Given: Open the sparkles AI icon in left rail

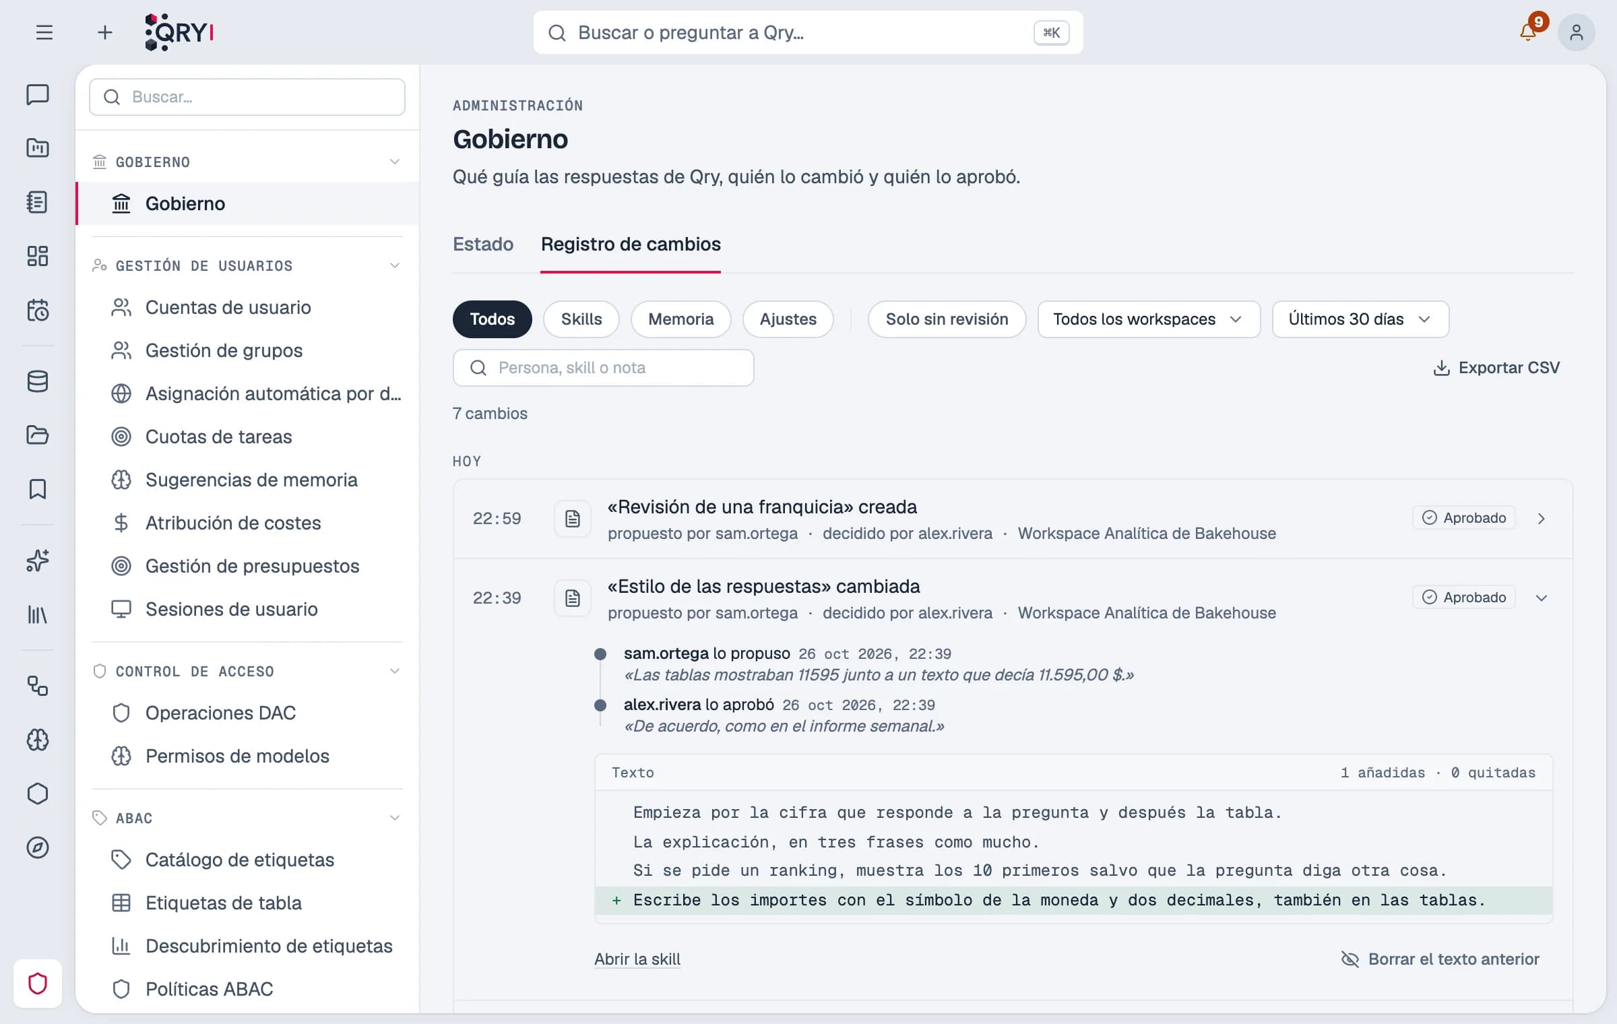Looking at the screenshot, I should pyautogui.click(x=38, y=561).
